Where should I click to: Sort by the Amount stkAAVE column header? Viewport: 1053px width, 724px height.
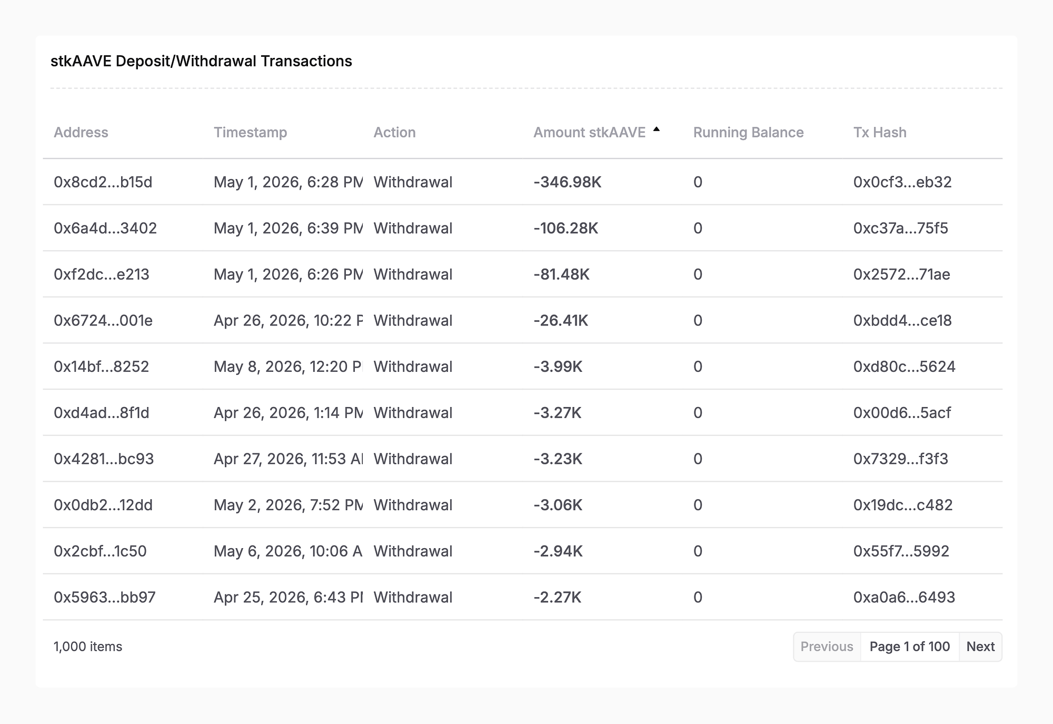(x=589, y=132)
